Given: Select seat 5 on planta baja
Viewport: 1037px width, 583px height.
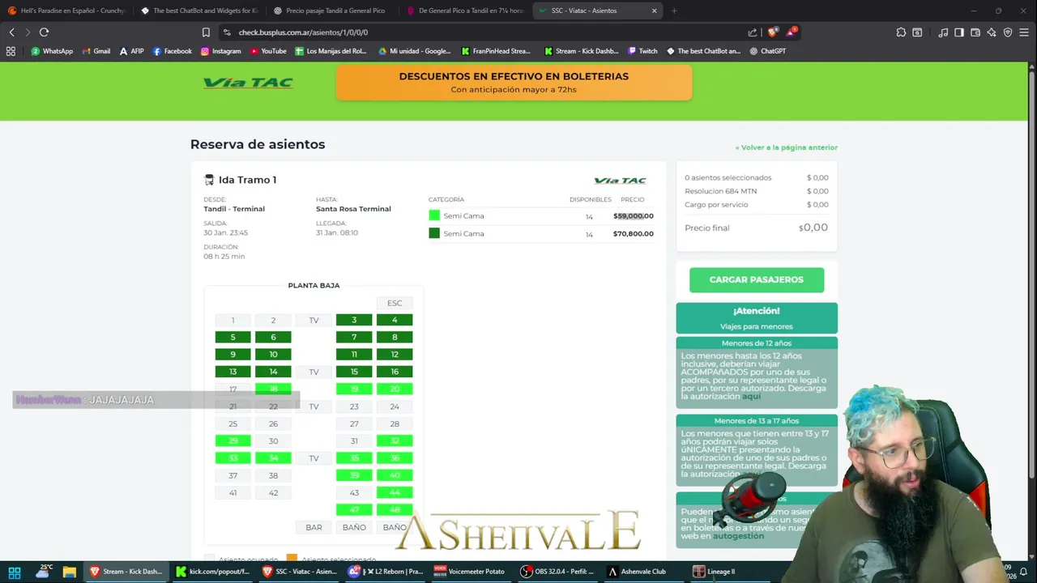Looking at the screenshot, I should [x=233, y=337].
